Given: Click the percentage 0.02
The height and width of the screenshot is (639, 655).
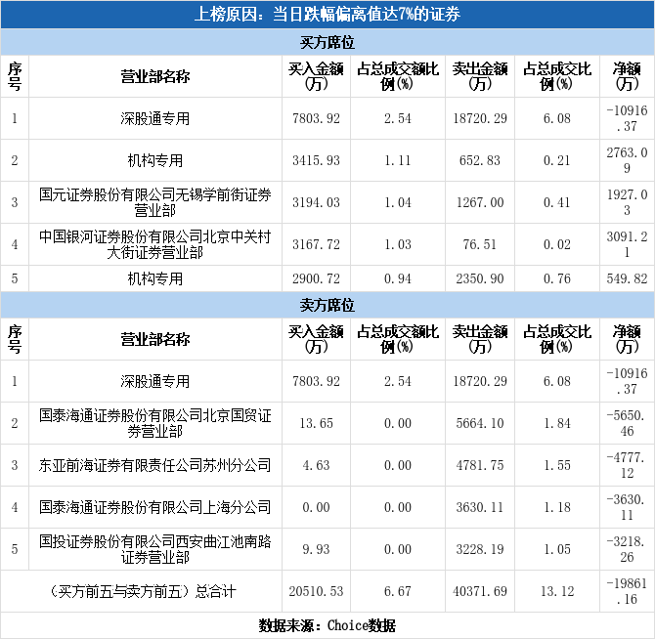Looking at the screenshot, I should click(556, 244).
